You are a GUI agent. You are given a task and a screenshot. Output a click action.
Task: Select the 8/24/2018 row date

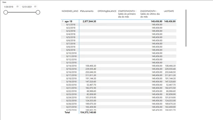point(71,97)
